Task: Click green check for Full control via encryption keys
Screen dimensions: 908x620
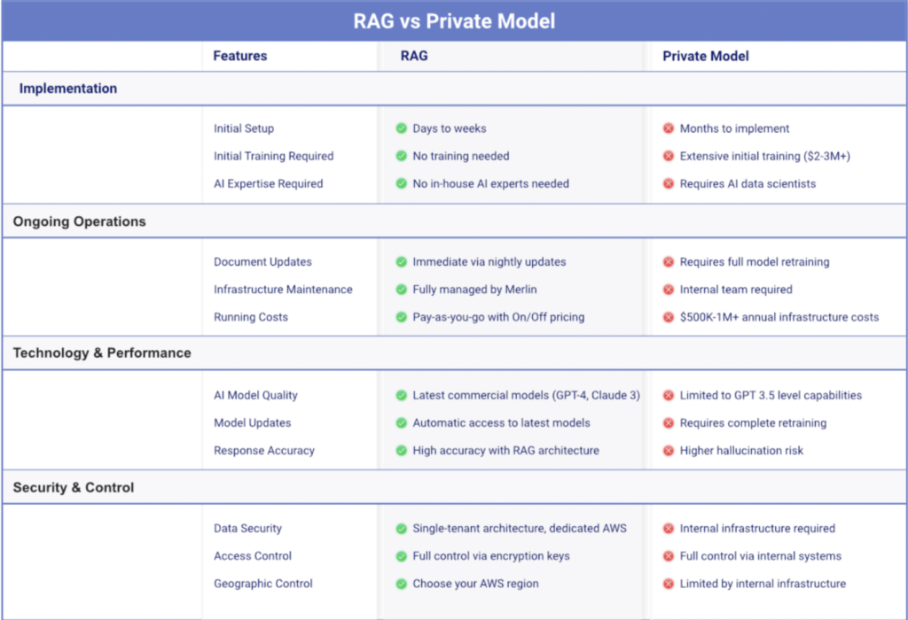Action: [402, 556]
